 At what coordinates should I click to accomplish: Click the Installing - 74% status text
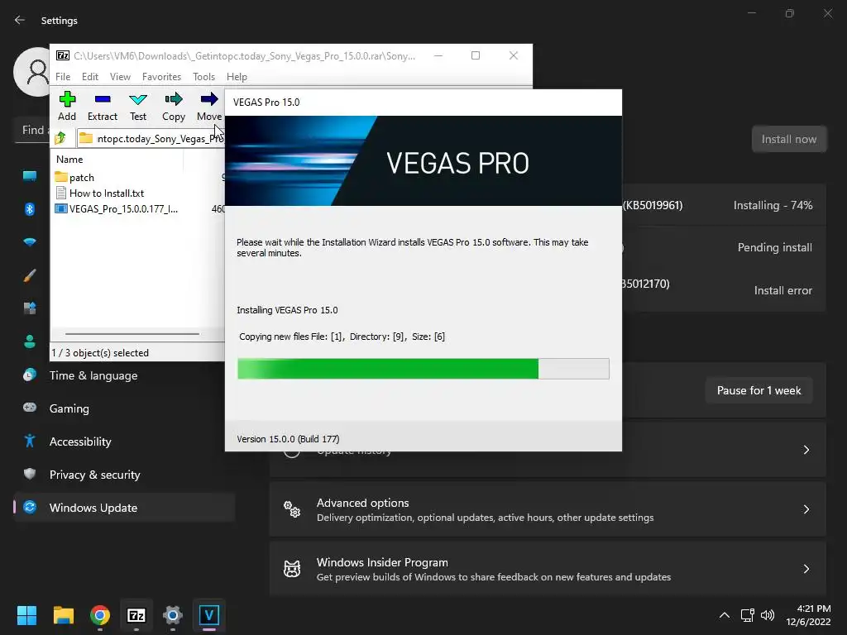[x=773, y=205]
